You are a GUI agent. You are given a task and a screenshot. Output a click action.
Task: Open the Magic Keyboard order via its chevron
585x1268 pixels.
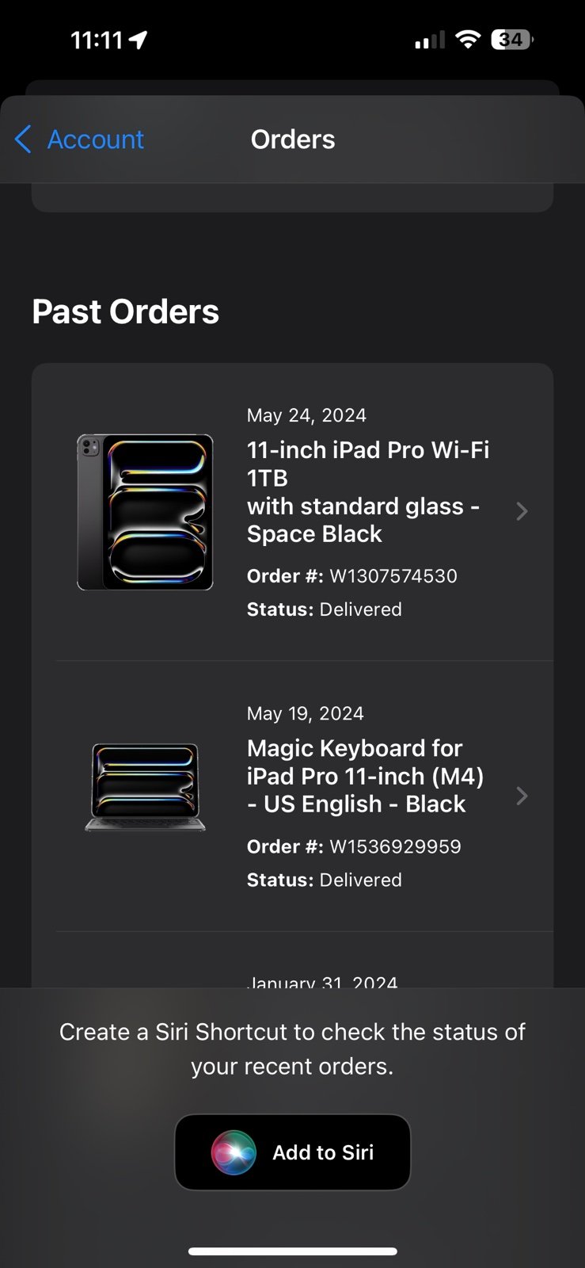[x=522, y=796]
